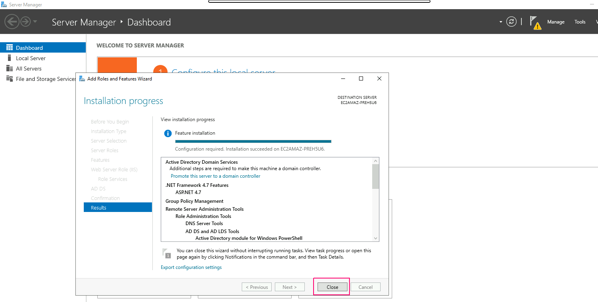The image size is (598, 302).
Task: Click .NET Framework 4.7 Features entry
Action: [x=197, y=185]
